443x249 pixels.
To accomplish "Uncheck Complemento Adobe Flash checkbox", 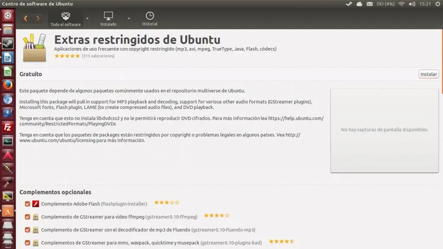I will (x=27, y=204).
